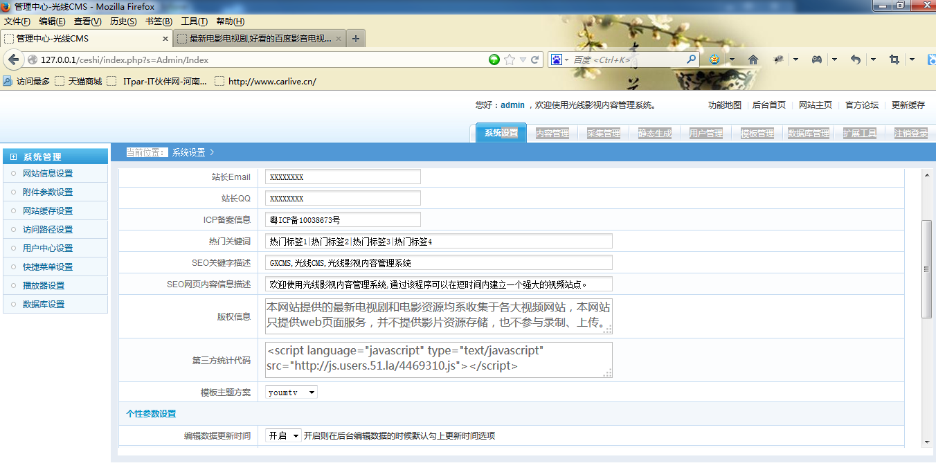This screenshot has width=936, height=470.
Task: Close the 管理中心-光线CMS tab
Action: [x=165, y=39]
